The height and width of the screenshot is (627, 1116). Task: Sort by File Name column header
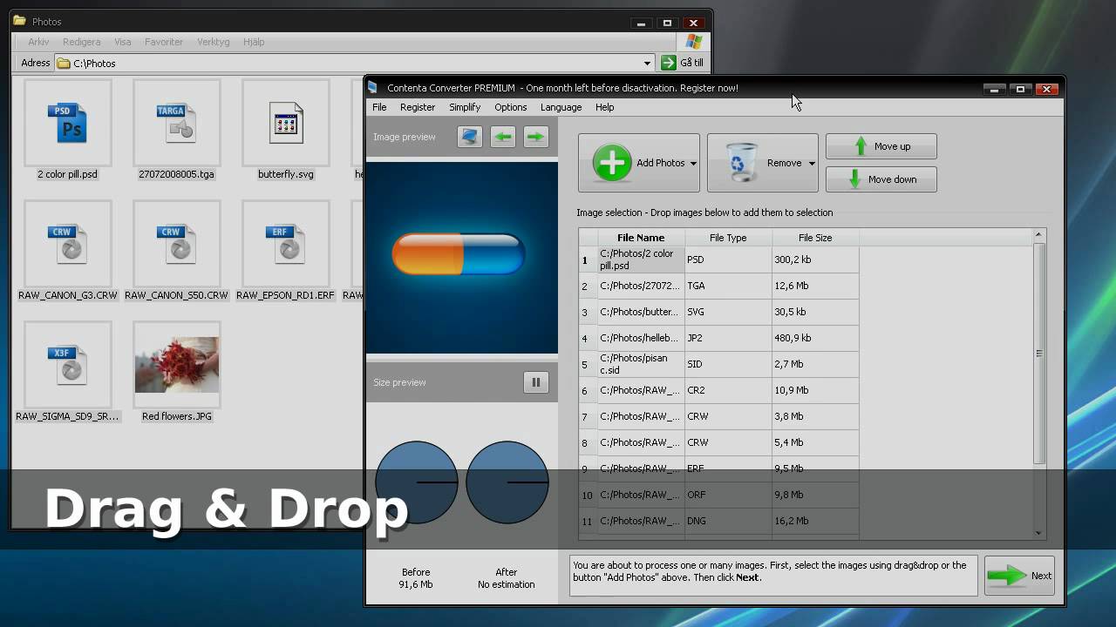(641, 238)
